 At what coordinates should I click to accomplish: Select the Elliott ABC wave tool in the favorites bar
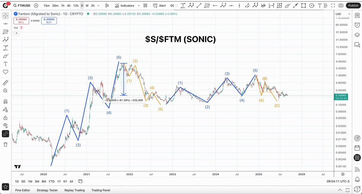point(191,5)
